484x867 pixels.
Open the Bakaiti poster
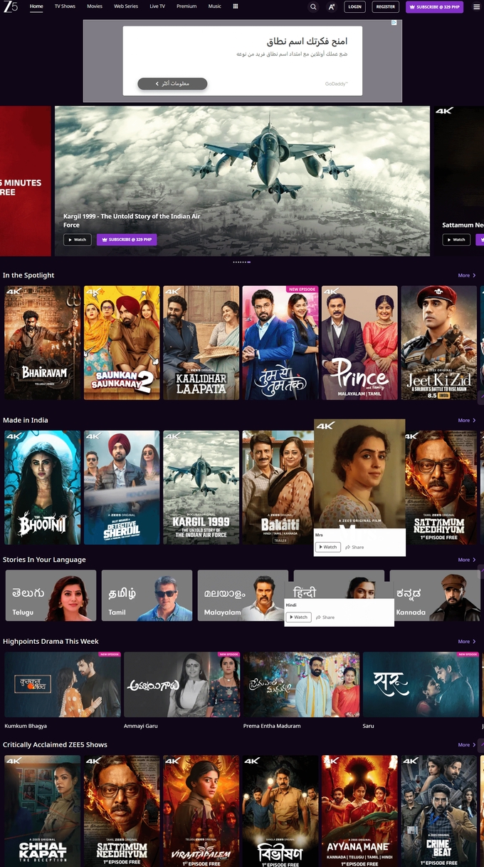pyautogui.click(x=278, y=488)
